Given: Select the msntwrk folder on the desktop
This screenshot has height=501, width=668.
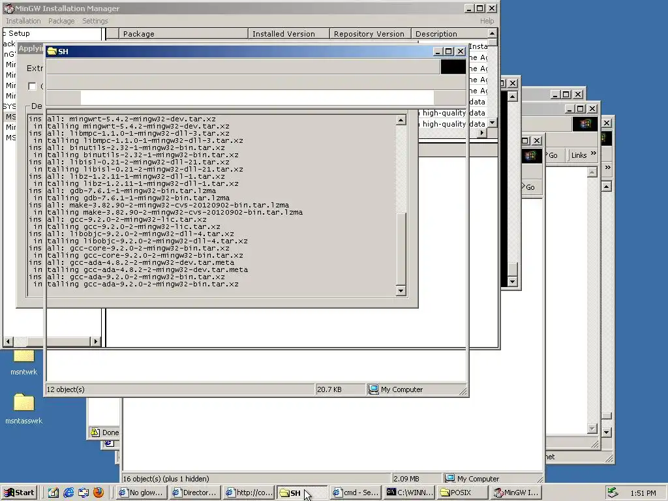Looking at the screenshot, I should click(x=24, y=363).
